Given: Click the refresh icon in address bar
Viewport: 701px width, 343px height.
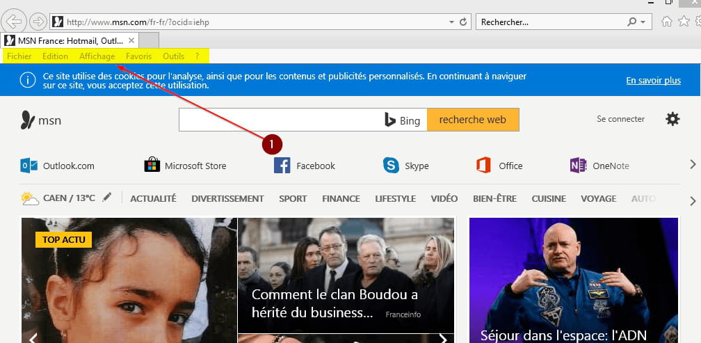Looking at the screenshot, I should [x=463, y=22].
